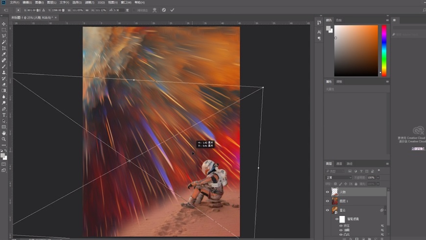Image resolution: width=426 pixels, height=240 pixels.
Task: Toggle visibility of first smart filter entry
Action: click(x=341, y=226)
